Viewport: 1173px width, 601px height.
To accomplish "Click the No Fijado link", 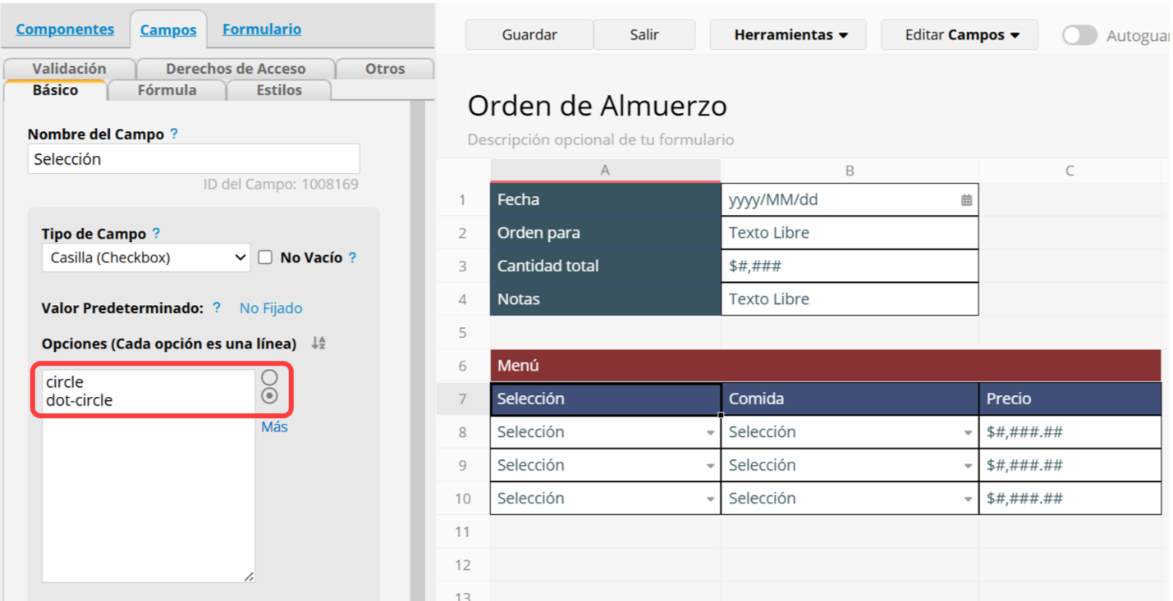I will click(x=271, y=308).
